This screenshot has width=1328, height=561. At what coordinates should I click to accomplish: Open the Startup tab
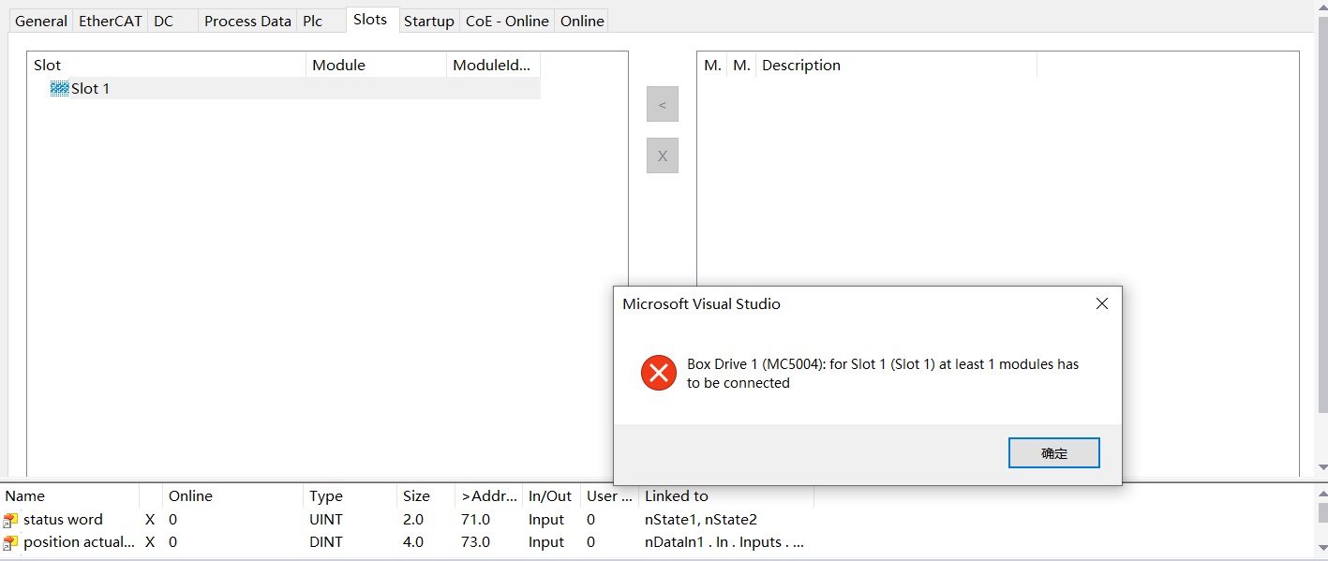pyautogui.click(x=429, y=21)
